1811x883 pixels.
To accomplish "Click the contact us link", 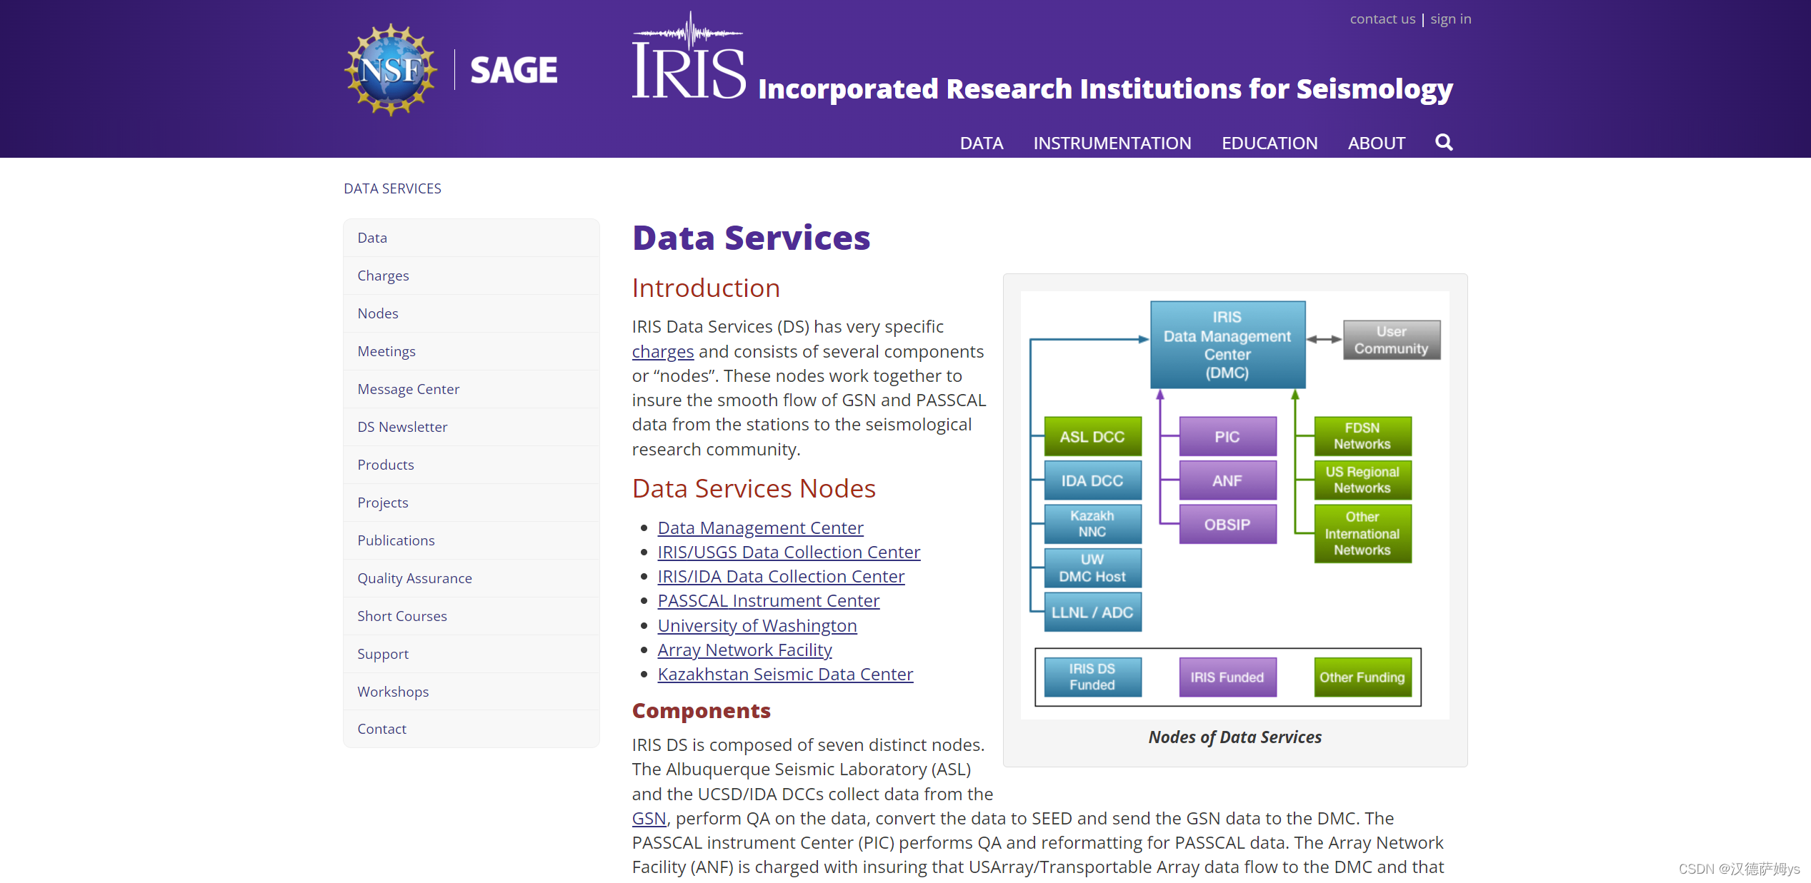I will coord(1382,19).
